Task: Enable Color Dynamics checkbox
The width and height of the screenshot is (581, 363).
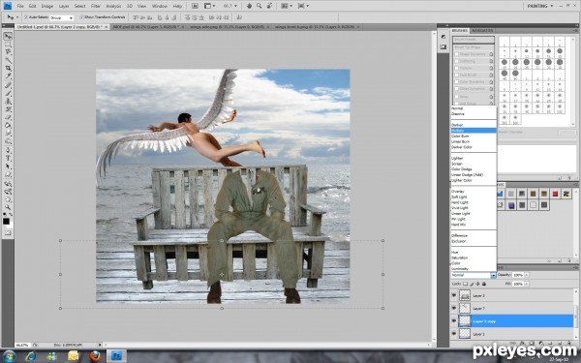Action: pyautogui.click(x=457, y=82)
